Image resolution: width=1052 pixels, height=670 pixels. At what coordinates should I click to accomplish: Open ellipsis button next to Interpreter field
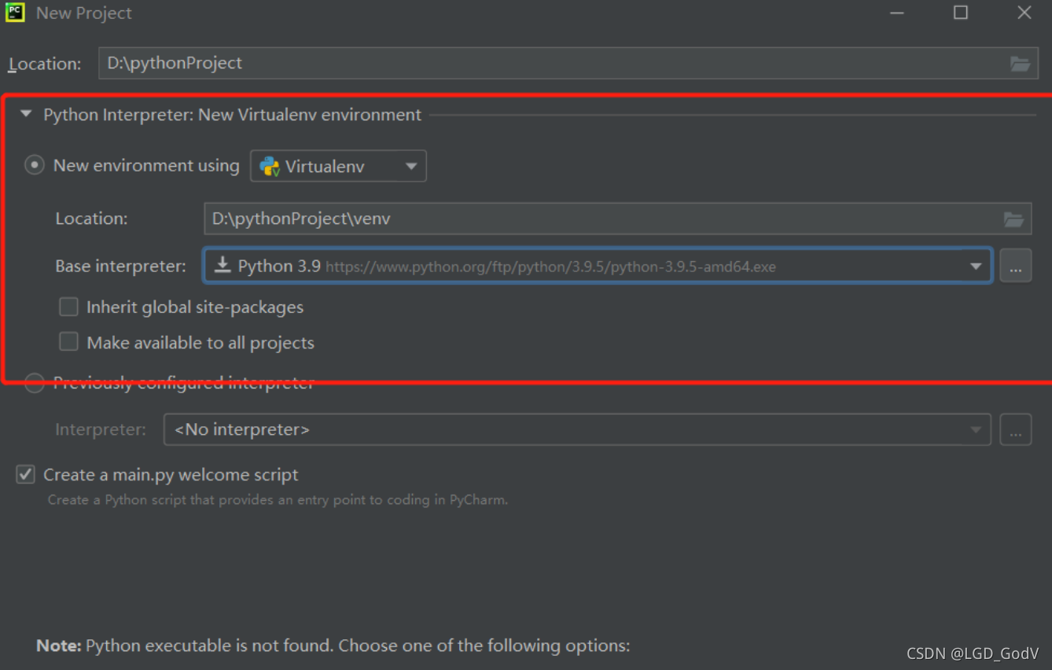click(1016, 430)
